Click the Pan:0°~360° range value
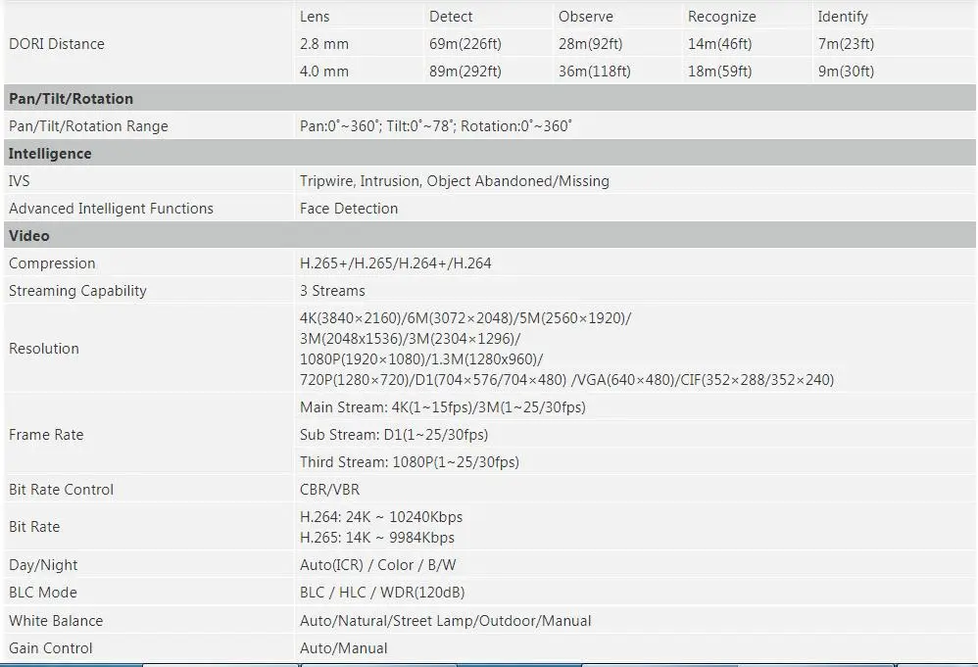The width and height of the screenshot is (978, 667). tap(436, 126)
